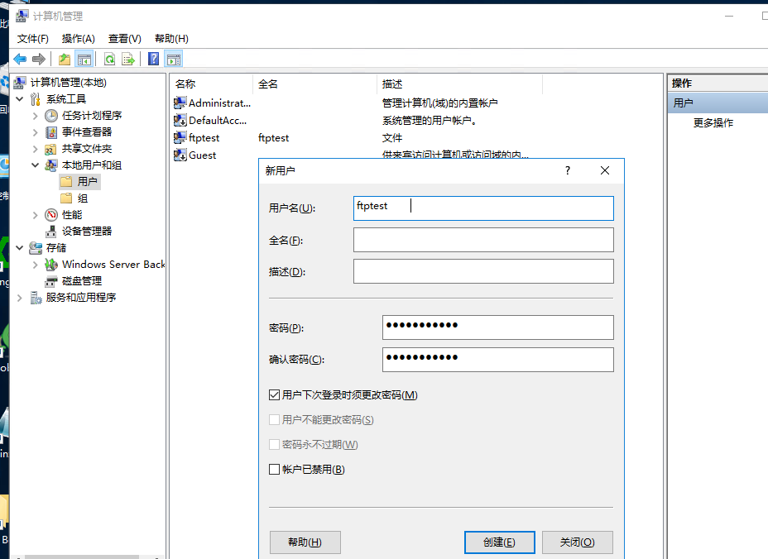
Task: Collapse the 系统工具 tree node
Action: [x=20, y=99]
